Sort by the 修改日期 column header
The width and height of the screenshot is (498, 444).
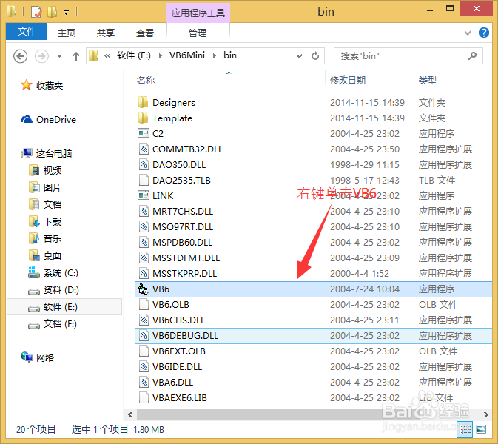click(348, 81)
